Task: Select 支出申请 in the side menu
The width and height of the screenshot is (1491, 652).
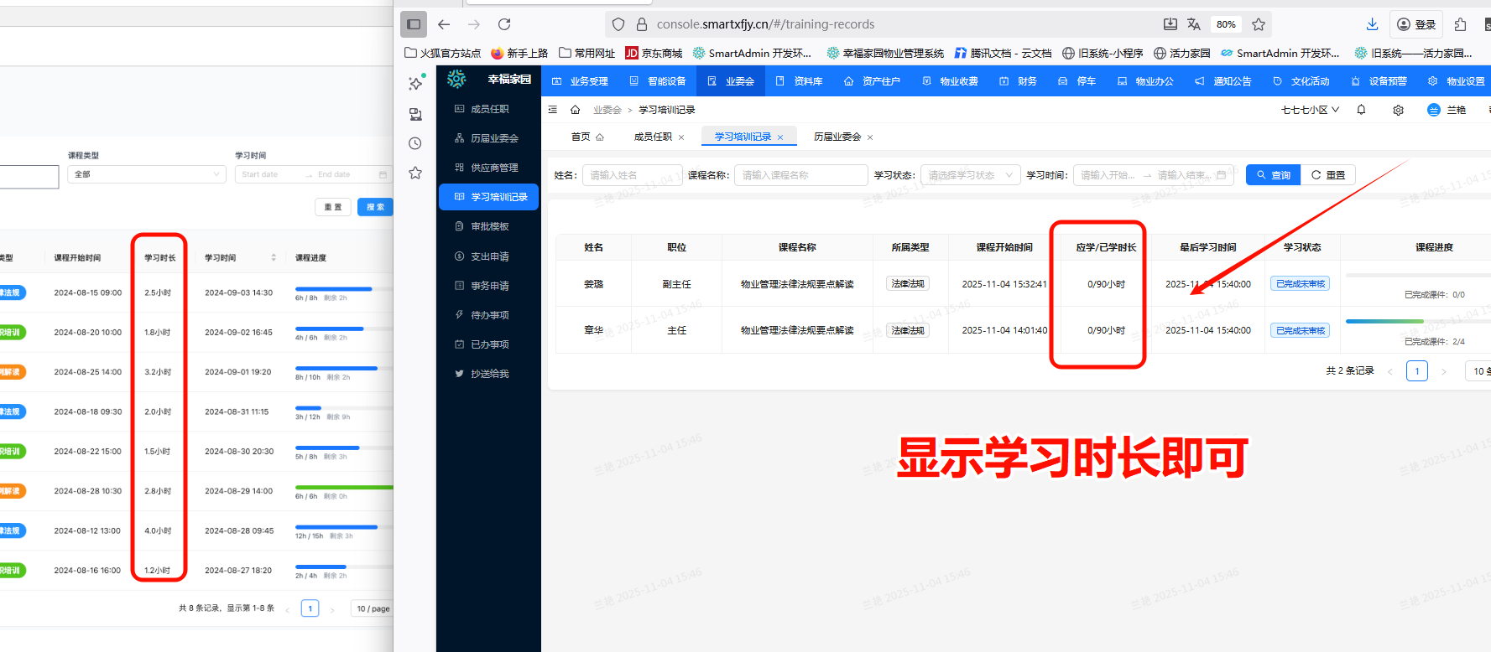Action: (489, 256)
